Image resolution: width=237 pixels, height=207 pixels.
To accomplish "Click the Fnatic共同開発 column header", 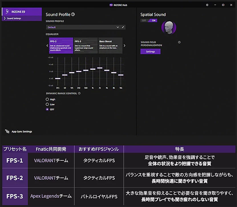I will pyautogui.click(x=51, y=149).
